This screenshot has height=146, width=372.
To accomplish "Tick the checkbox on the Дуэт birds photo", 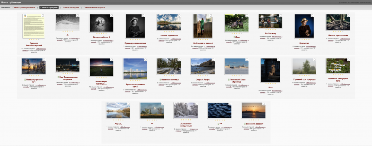I will tap(247, 16).
